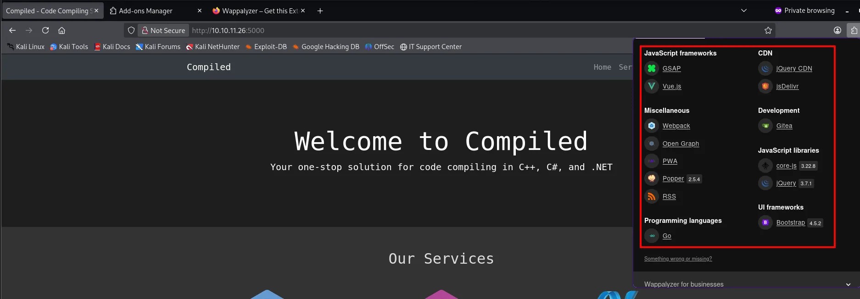Open the Vue.js link
The image size is (860, 299).
click(x=672, y=86)
